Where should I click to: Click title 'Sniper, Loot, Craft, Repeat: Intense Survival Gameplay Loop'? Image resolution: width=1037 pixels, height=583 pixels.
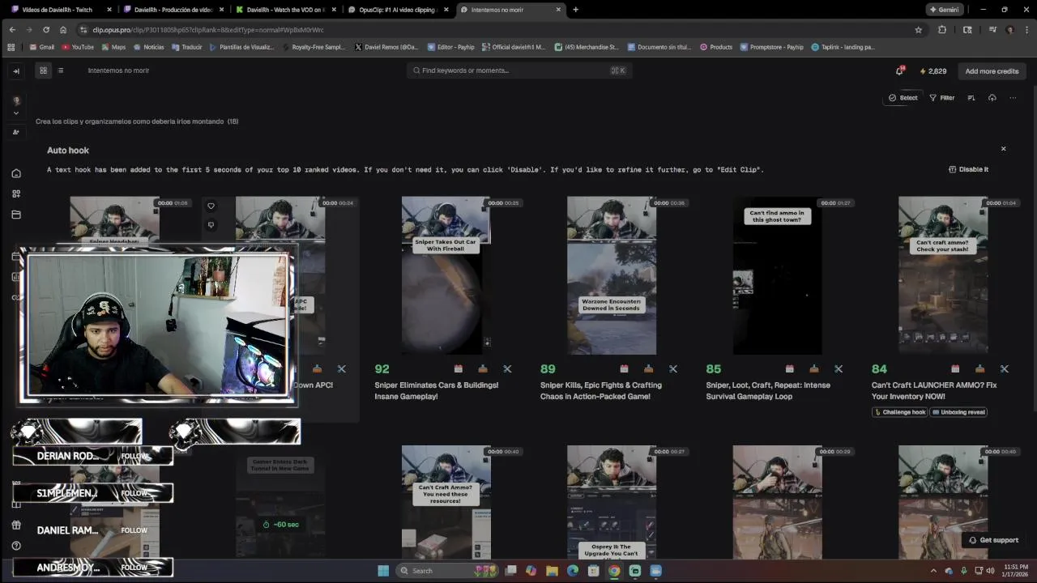point(768,391)
